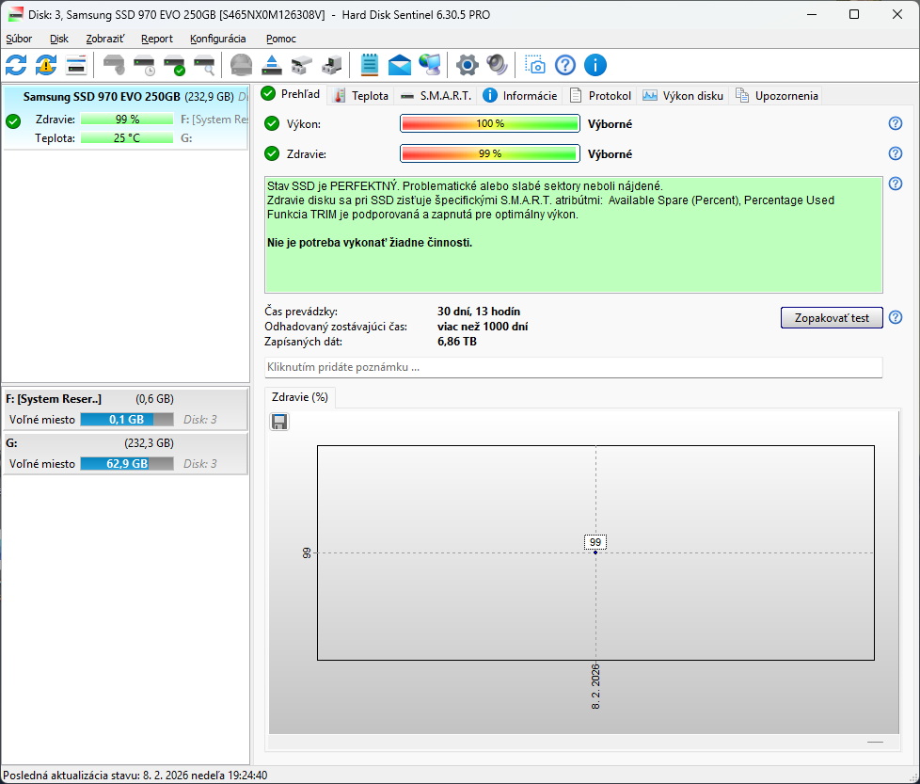Open the Pomoc menu
This screenshot has height=784, width=920.
280,39
